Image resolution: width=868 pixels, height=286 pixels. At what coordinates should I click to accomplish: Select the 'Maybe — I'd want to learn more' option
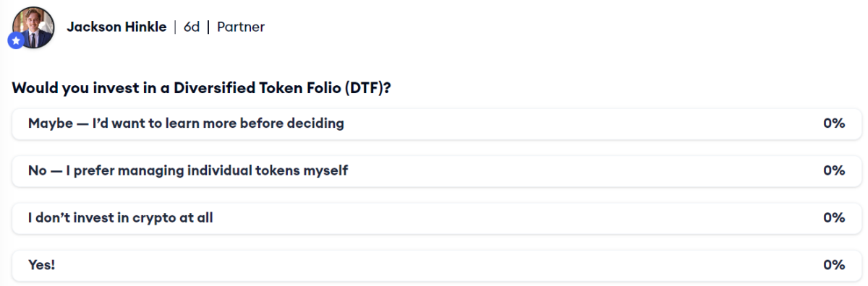437,123
